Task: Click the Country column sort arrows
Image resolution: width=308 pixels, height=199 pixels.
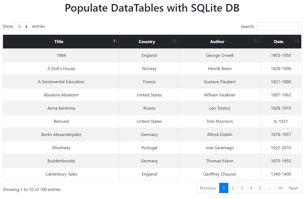Action: point(174,41)
